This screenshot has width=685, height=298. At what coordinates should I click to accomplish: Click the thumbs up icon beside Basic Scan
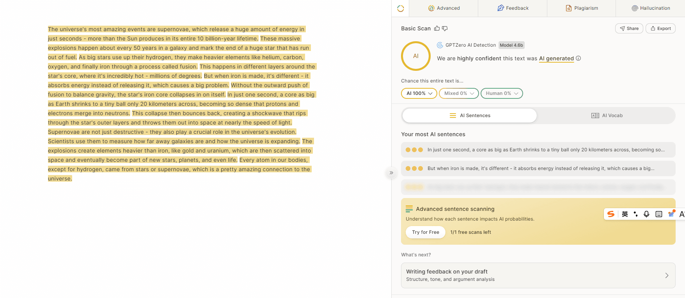click(x=437, y=28)
